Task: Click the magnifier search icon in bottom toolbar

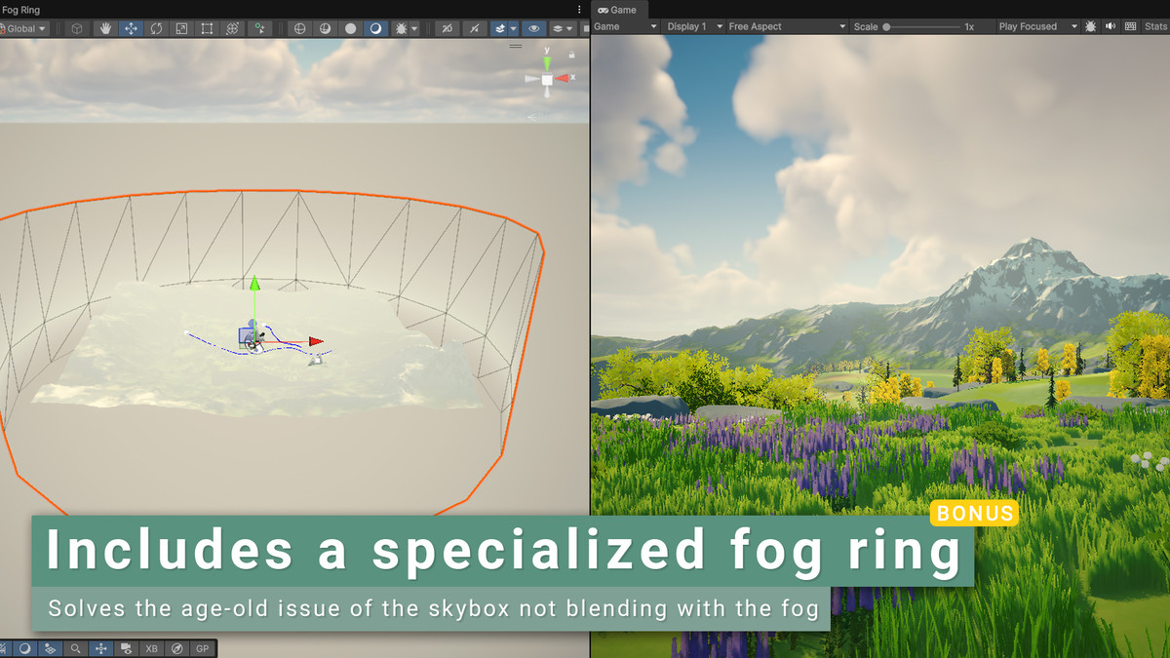Action: tap(76, 648)
